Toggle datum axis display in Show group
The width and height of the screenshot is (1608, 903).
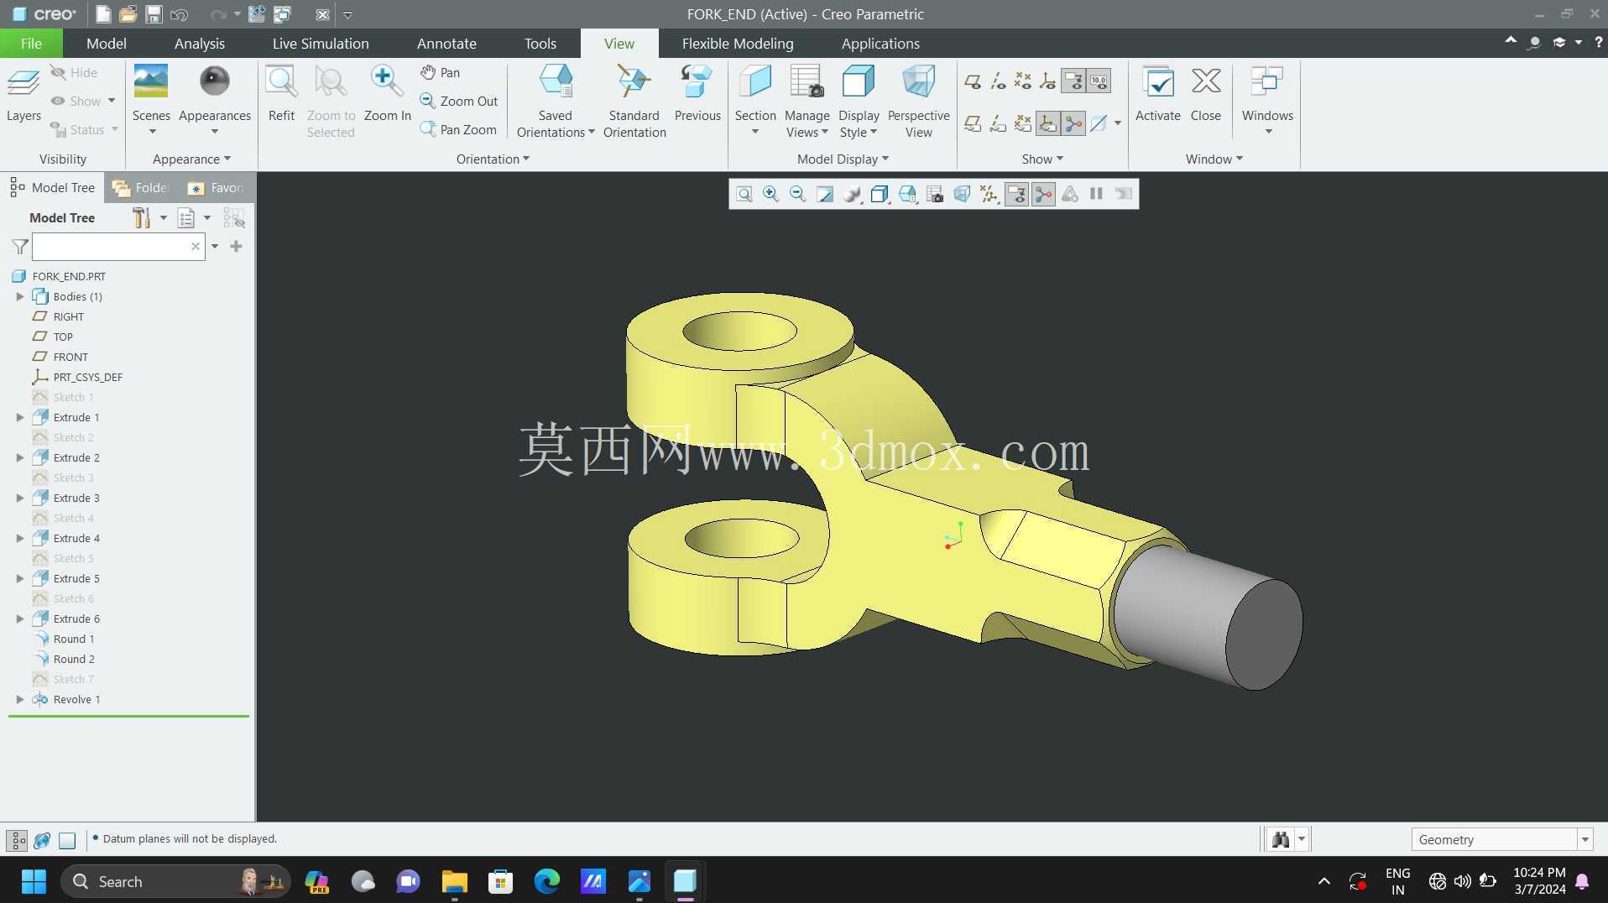998,81
